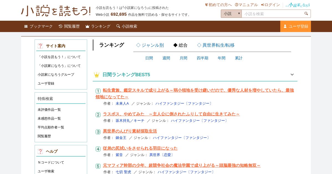
Task: Open Ｎコードについて help link
Action: (x=51, y=162)
